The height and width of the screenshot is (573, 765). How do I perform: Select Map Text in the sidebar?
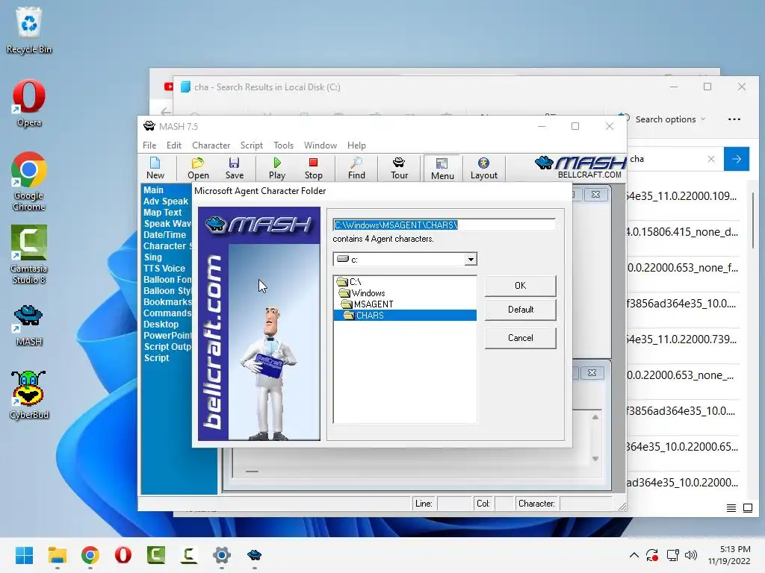162,213
